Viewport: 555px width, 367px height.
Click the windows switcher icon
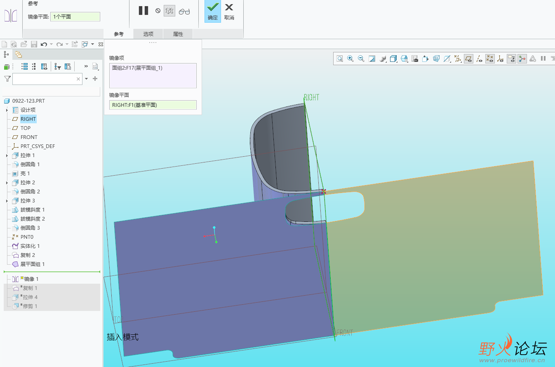coord(85,44)
